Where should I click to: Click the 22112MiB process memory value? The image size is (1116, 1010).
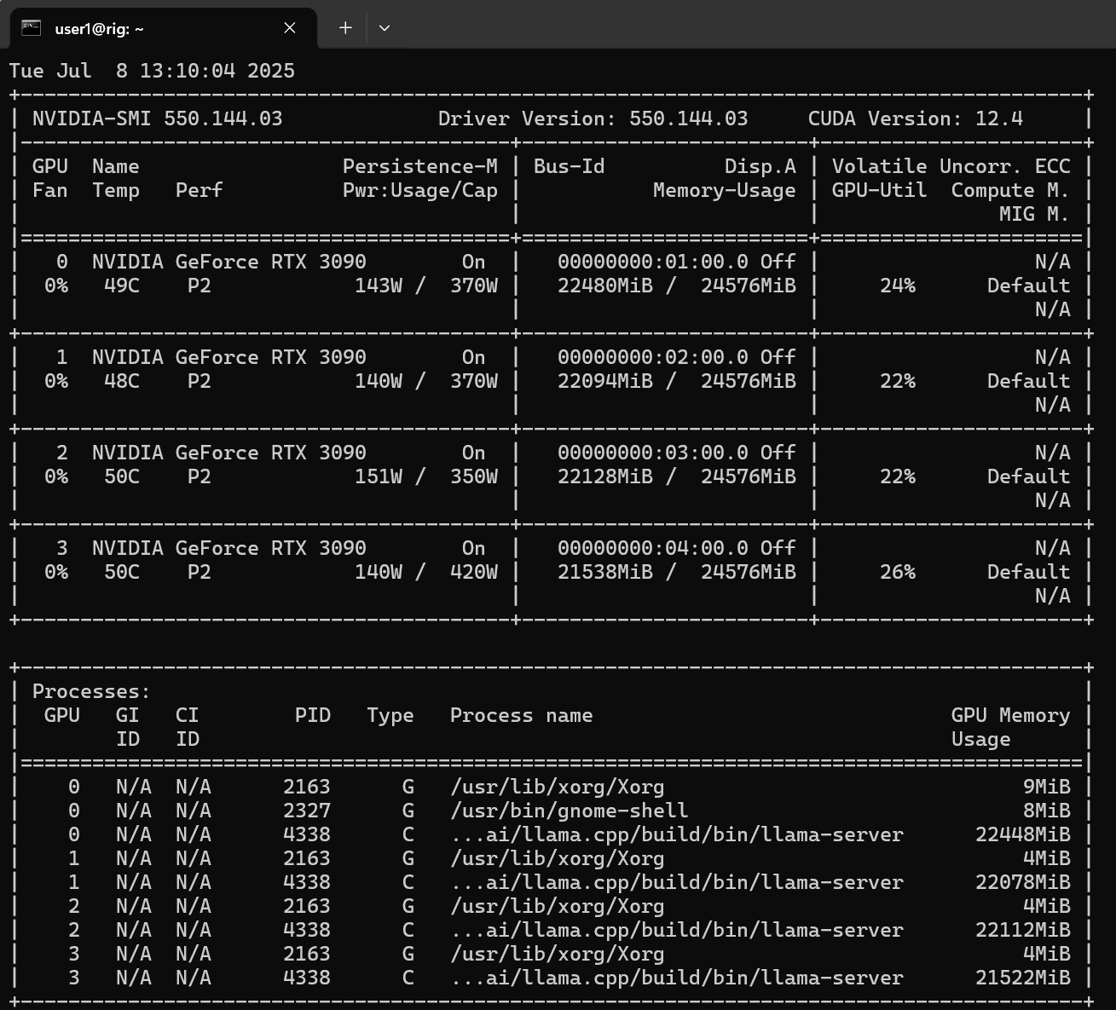click(1023, 931)
